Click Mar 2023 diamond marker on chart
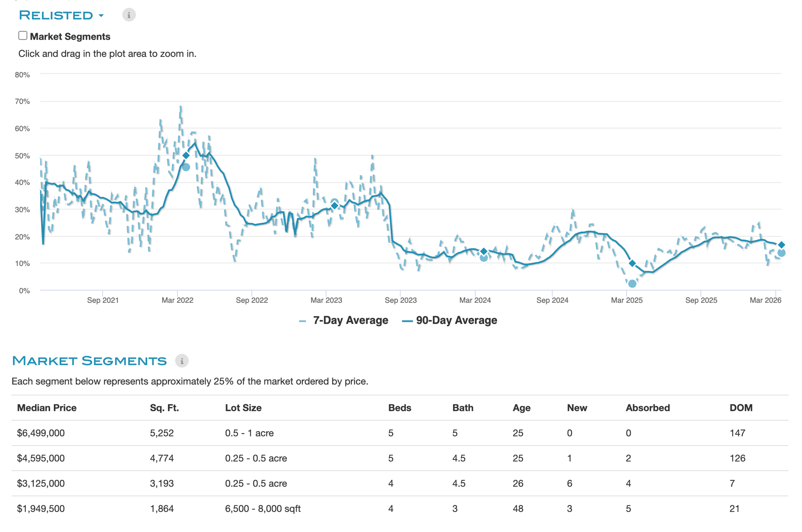This screenshot has height=532, width=802. pos(334,205)
